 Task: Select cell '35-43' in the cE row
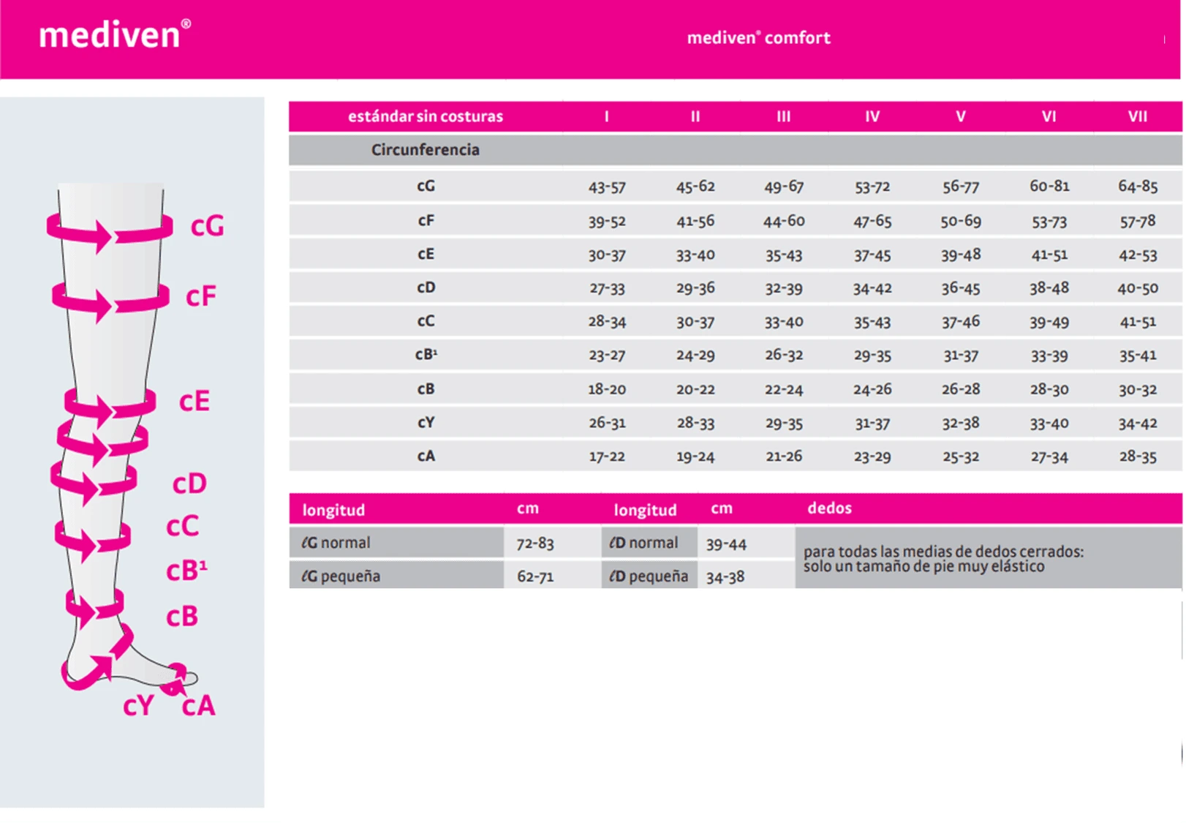[784, 255]
